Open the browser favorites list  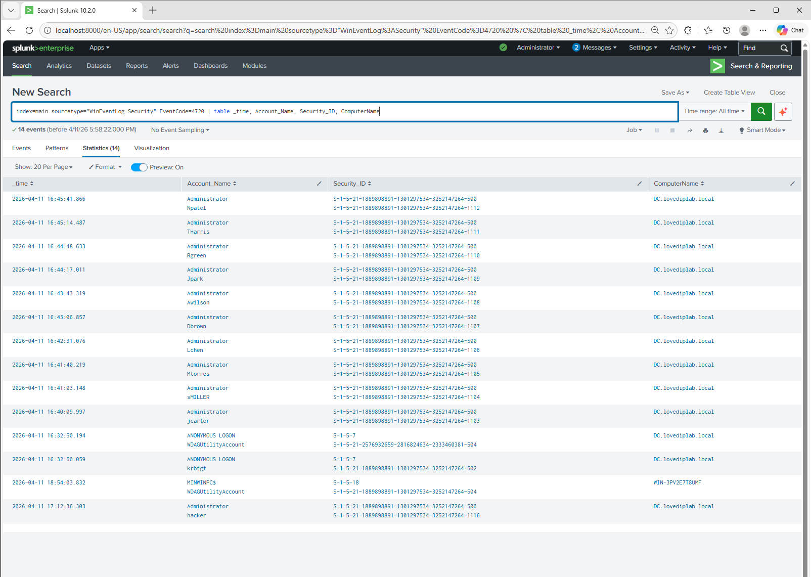pyautogui.click(x=708, y=30)
